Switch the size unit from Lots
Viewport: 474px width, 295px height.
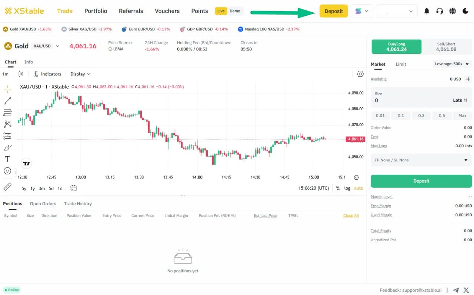point(460,100)
